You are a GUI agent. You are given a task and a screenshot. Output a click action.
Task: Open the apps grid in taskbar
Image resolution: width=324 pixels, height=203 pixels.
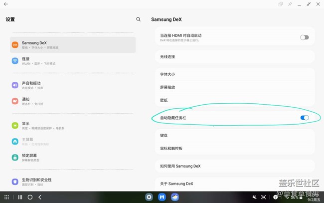point(7,197)
